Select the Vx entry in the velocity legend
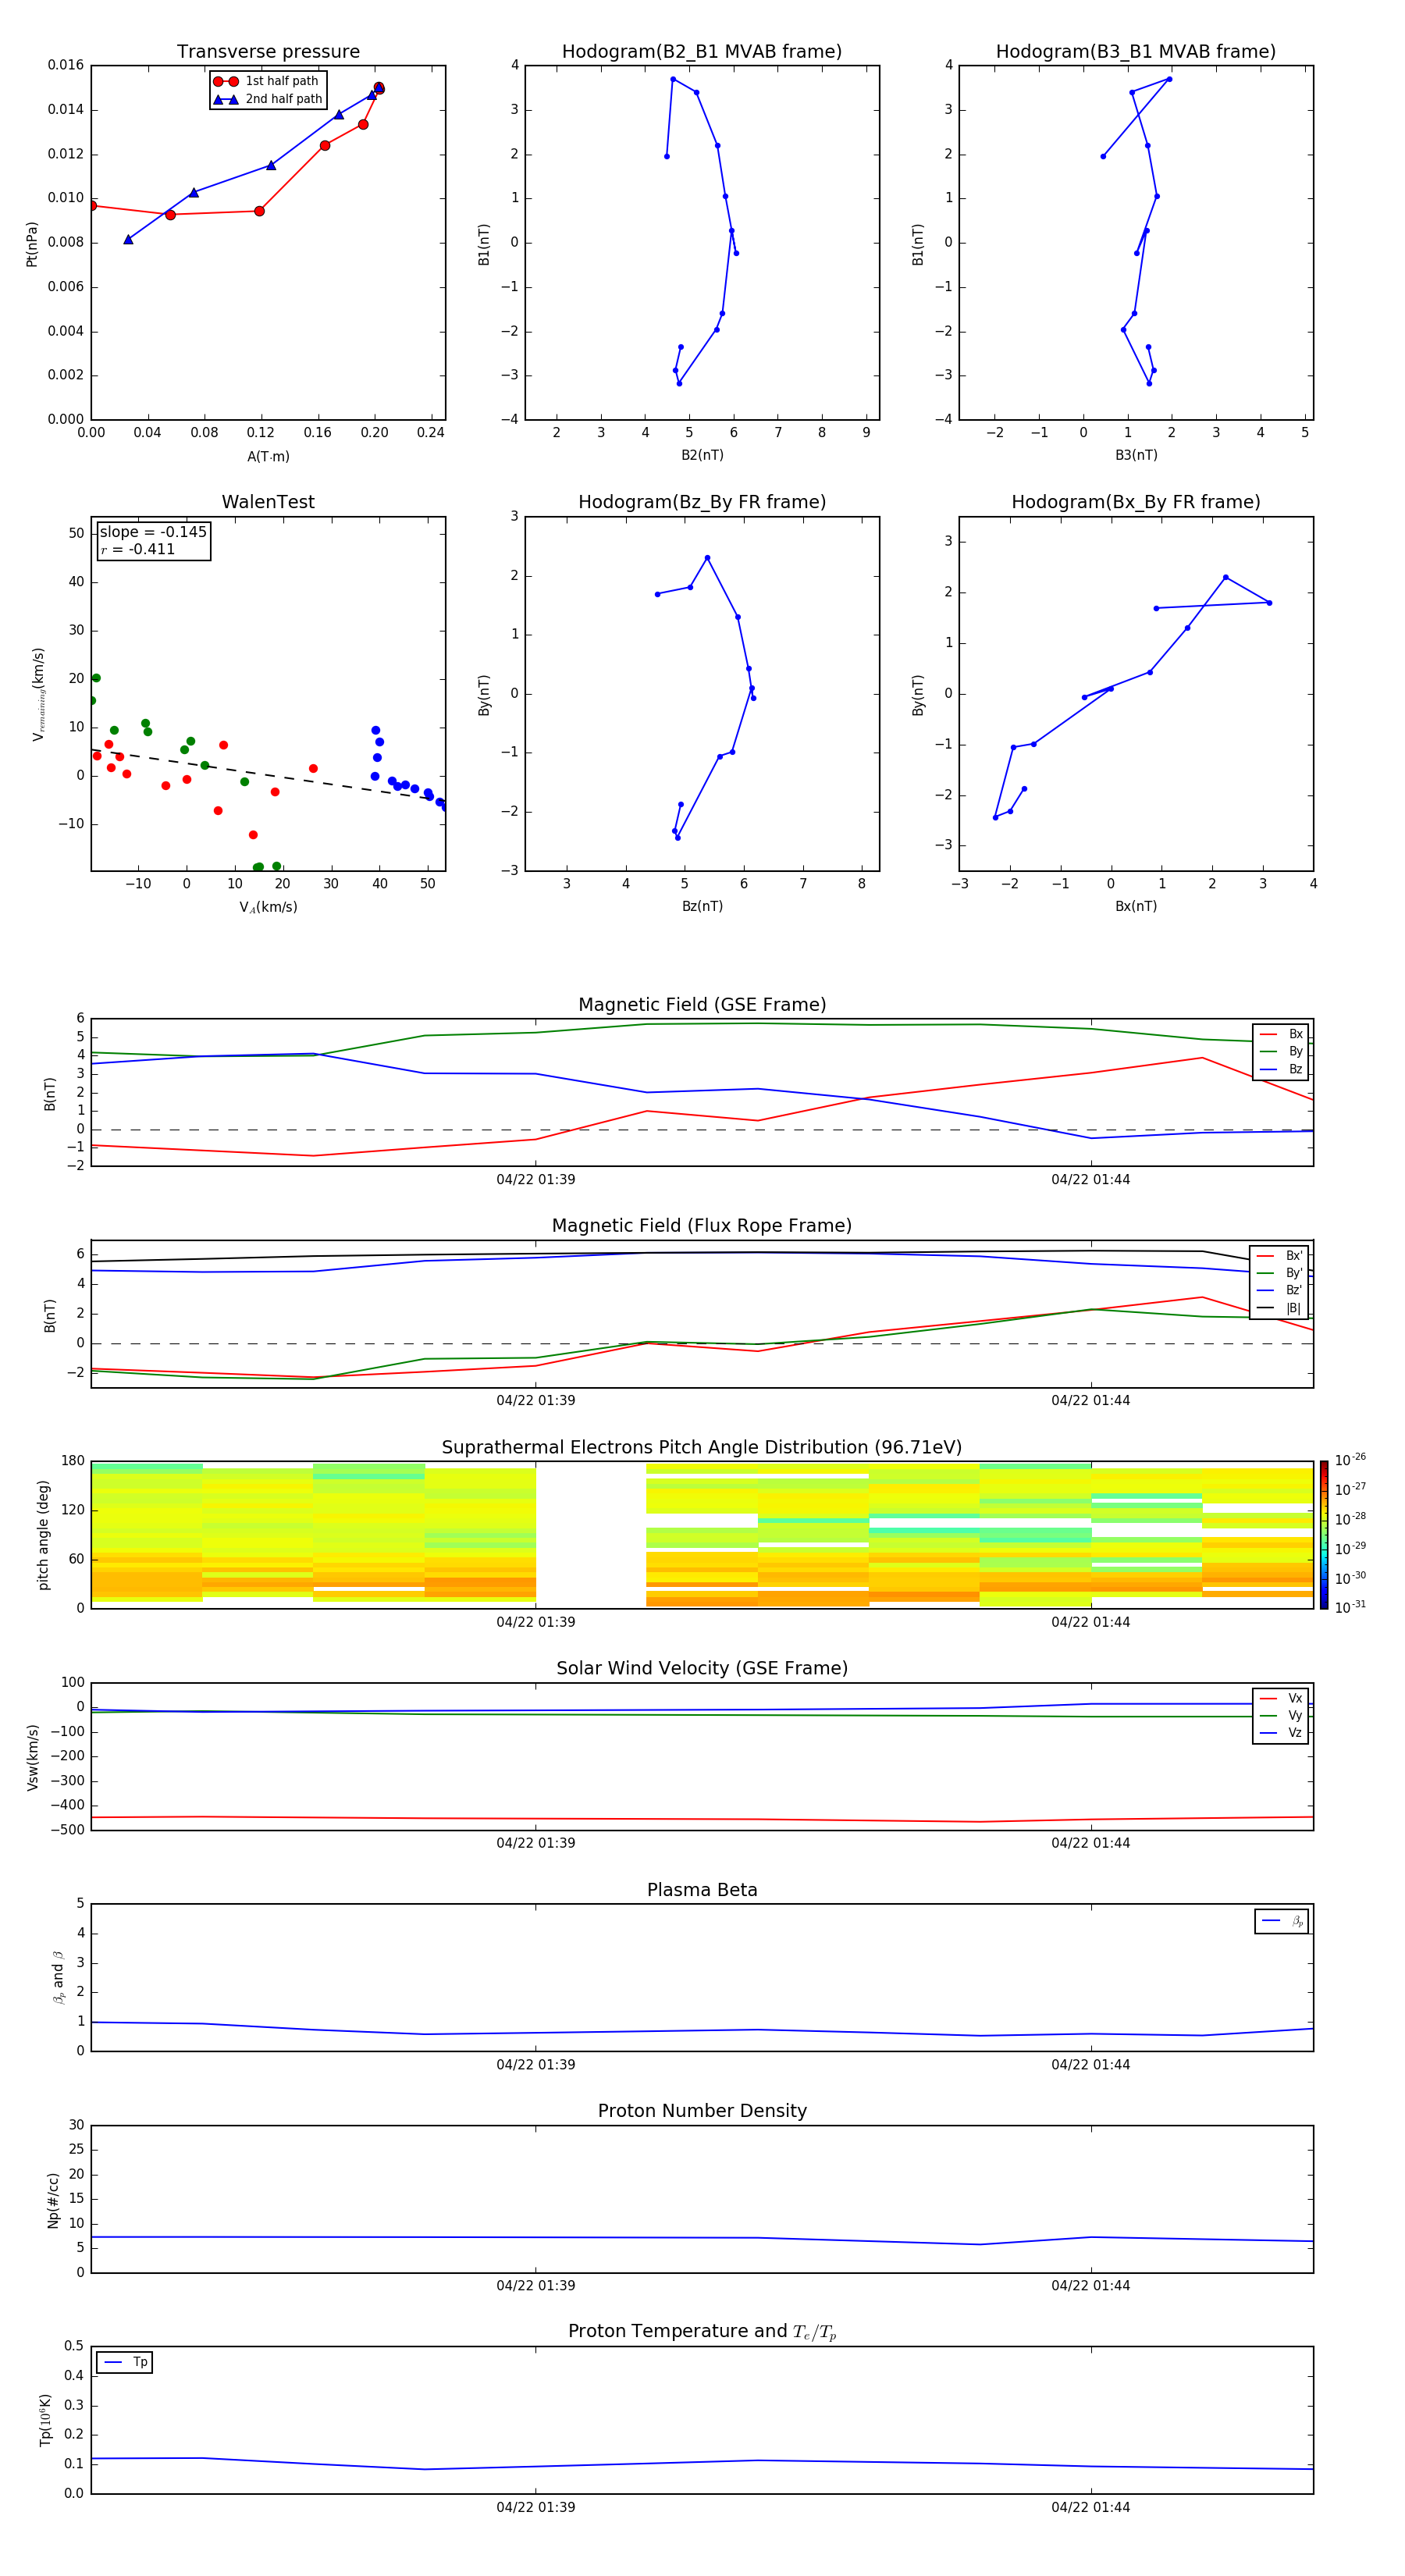 1281,1699
